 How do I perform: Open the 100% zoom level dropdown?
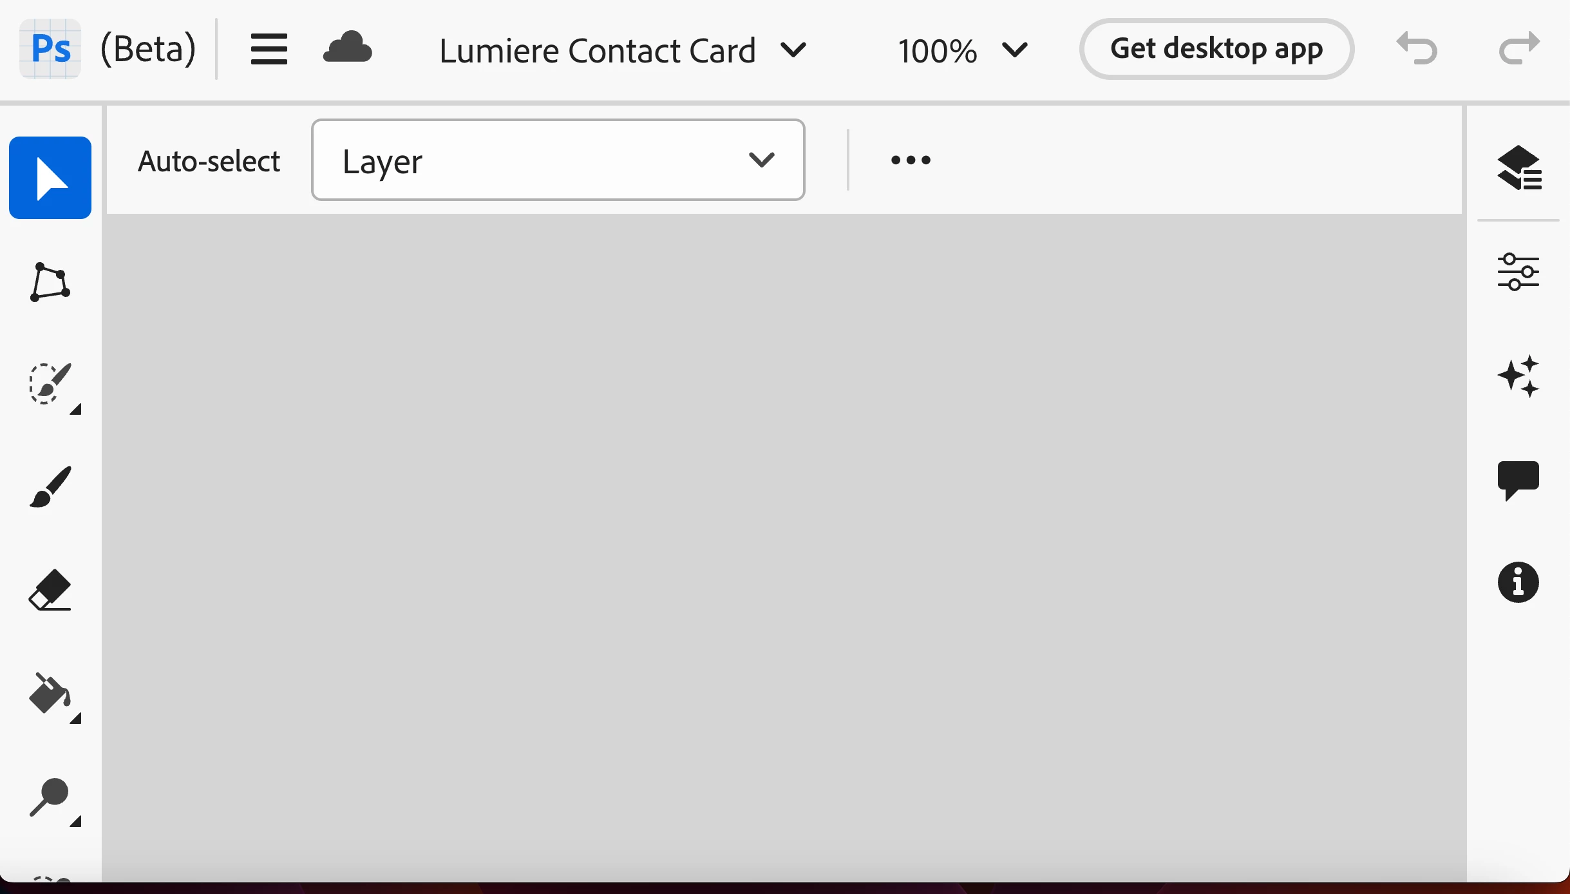963,50
